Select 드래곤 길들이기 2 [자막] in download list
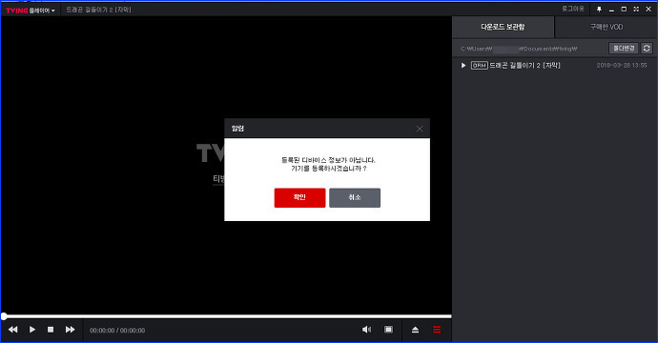The width and height of the screenshot is (658, 343). (524, 66)
